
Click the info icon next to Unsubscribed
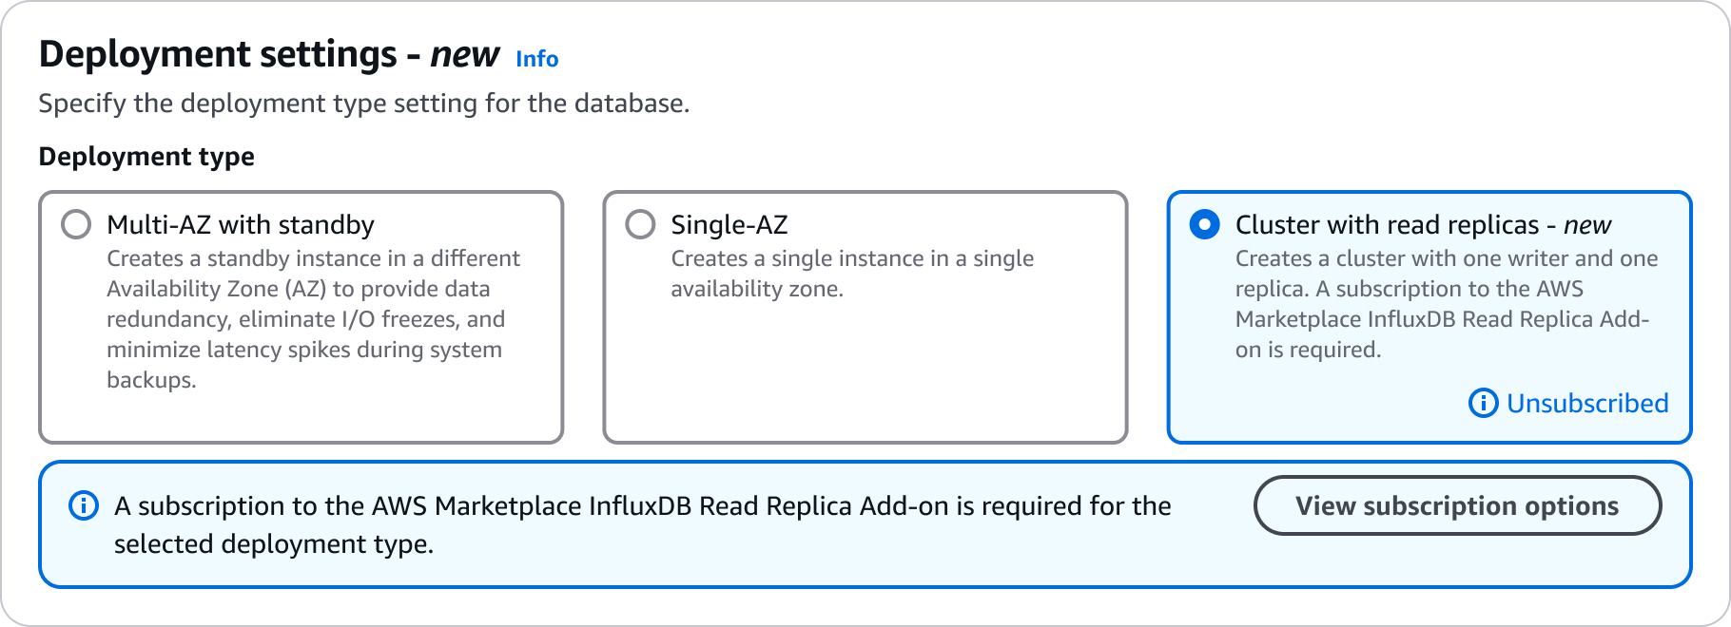tap(1483, 404)
